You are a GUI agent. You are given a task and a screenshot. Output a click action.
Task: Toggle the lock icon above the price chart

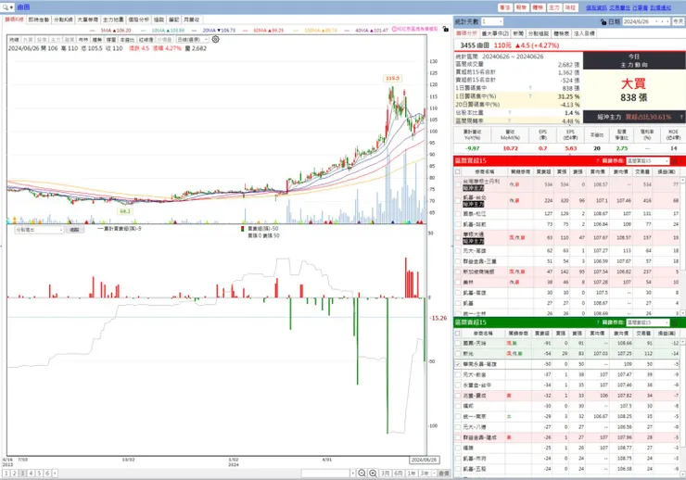tap(445, 29)
